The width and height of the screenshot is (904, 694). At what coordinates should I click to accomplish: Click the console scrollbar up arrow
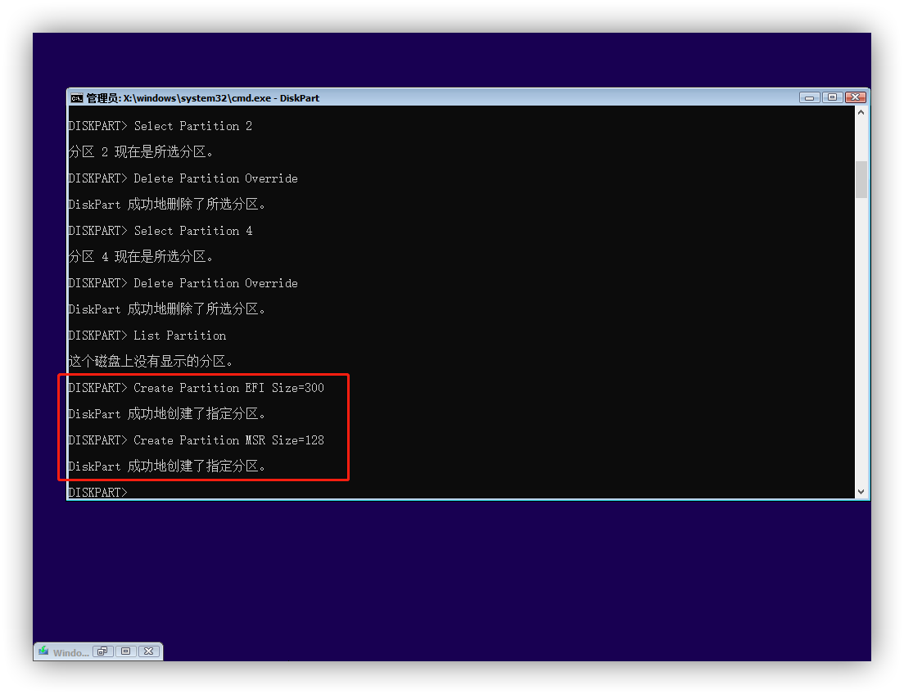pos(861,112)
